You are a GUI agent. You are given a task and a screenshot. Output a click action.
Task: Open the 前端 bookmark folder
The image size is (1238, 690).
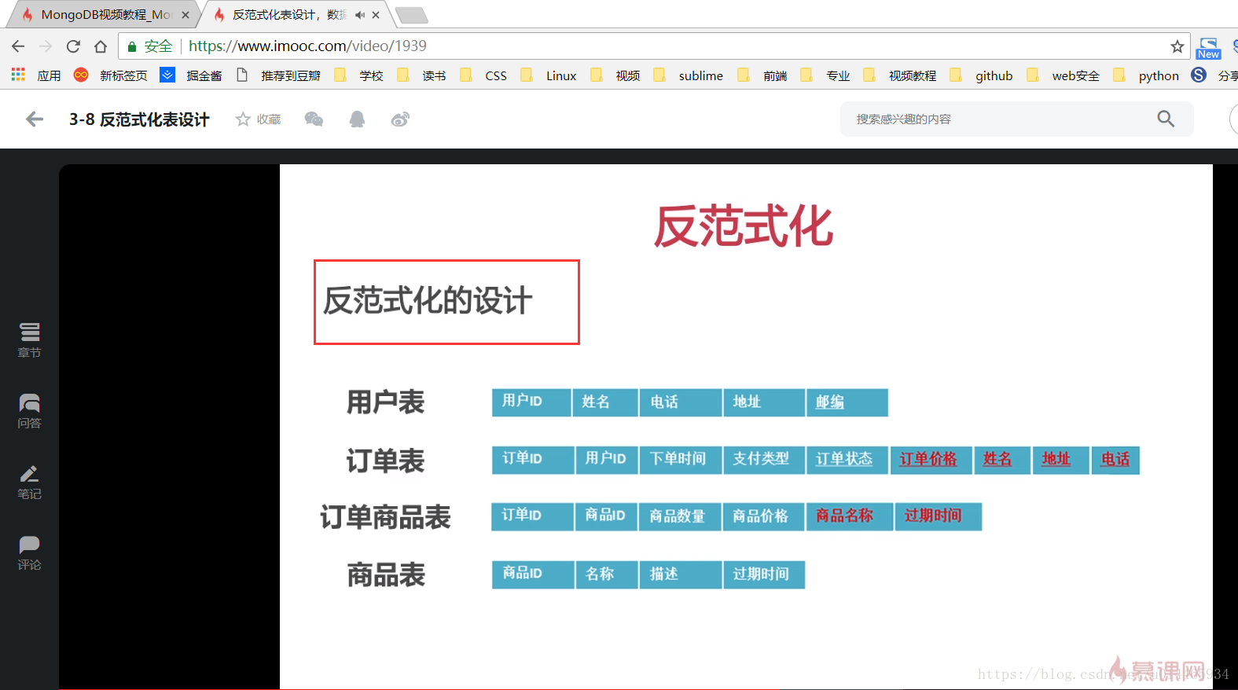[762, 75]
